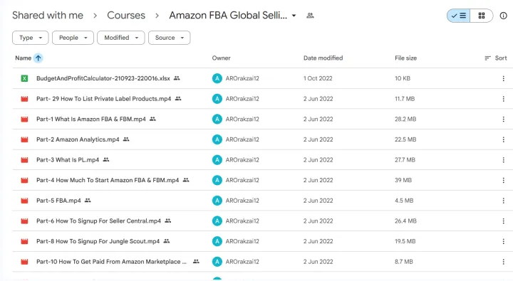
Task: Click video icon of Part-8 Jungle Scout
Action: pos(24,241)
